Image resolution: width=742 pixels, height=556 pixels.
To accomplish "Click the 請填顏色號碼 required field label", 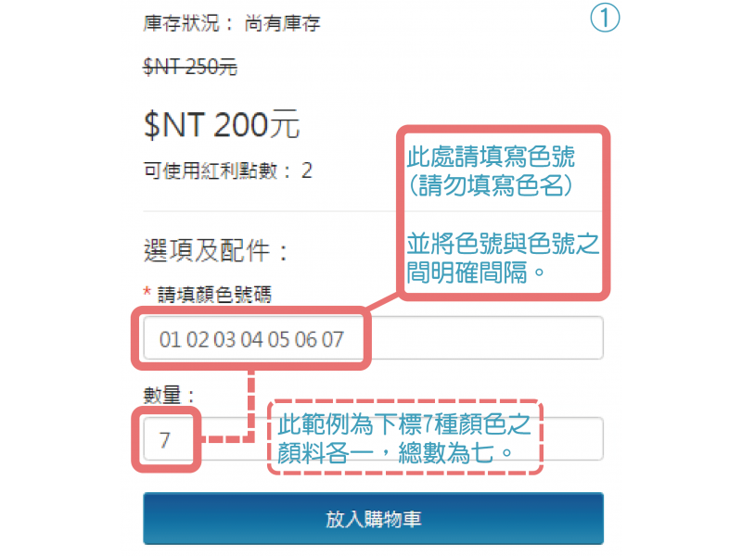I will tap(214, 295).
